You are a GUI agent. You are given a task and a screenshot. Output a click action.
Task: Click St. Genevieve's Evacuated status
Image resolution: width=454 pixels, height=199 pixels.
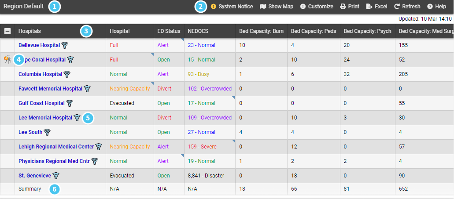(122, 176)
